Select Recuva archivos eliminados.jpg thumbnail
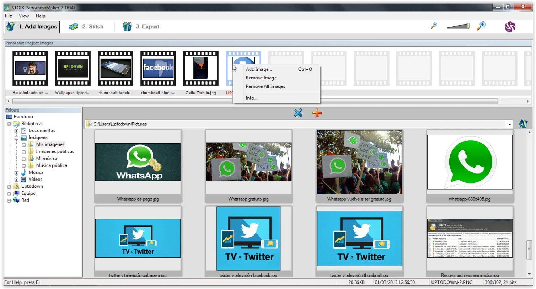536x289 pixels. [x=470, y=242]
